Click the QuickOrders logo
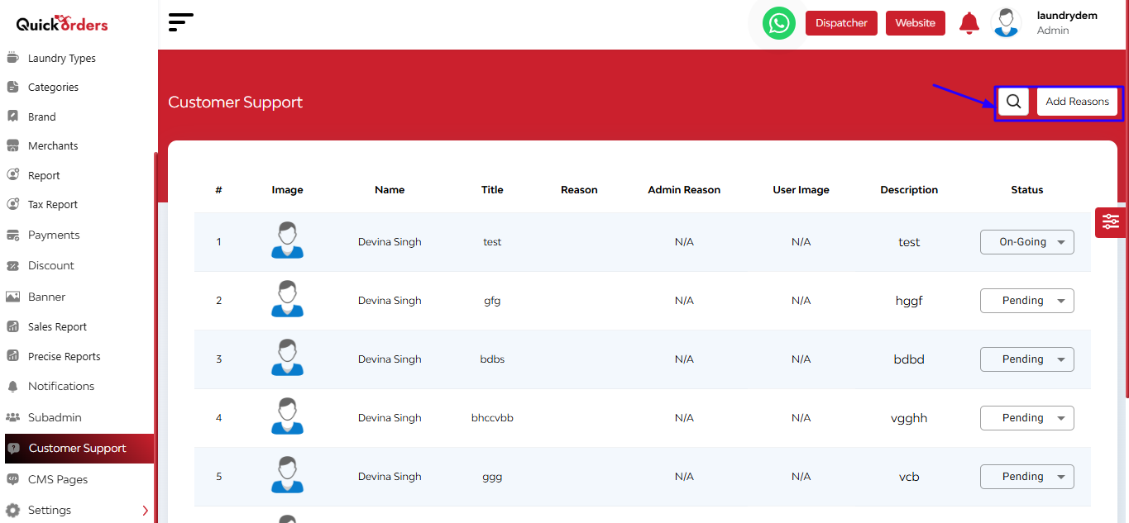 coord(62,23)
